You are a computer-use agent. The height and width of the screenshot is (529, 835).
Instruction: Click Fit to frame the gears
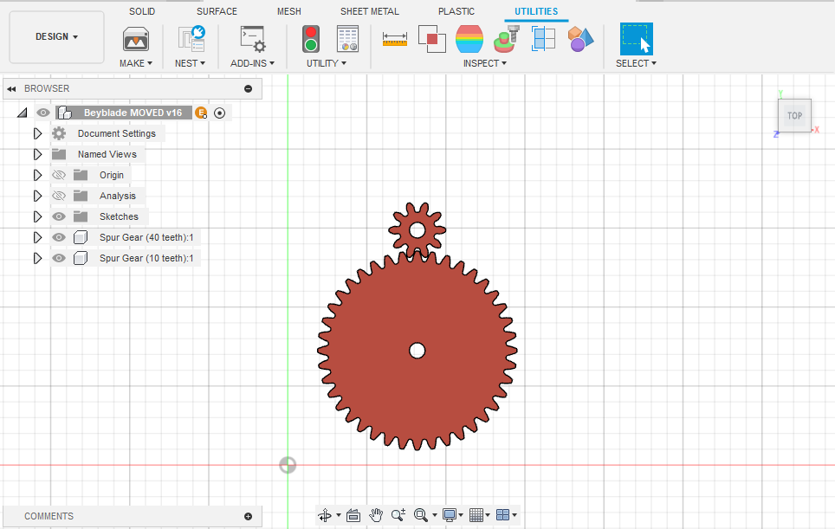click(418, 515)
